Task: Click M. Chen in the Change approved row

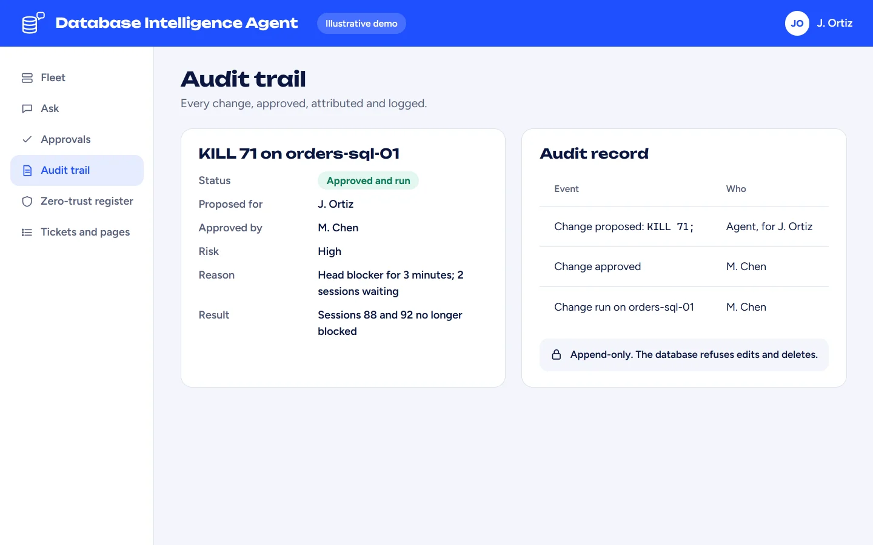Action: tap(746, 266)
